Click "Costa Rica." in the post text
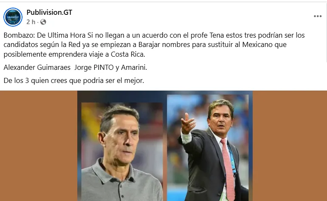Image resolution: width=327 pixels, height=201 pixels. tap(128, 54)
